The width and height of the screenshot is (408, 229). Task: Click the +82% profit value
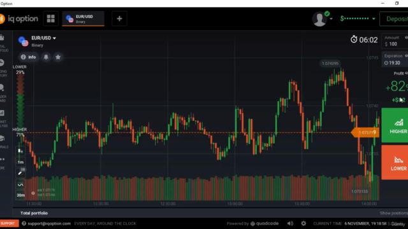[x=397, y=87]
